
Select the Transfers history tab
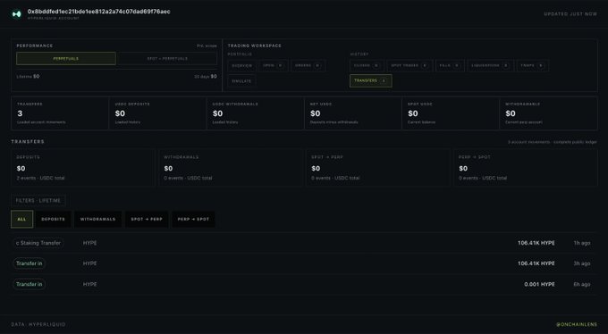[x=371, y=80]
